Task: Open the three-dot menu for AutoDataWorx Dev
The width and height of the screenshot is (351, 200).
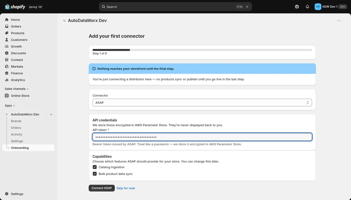Action: (x=339, y=21)
